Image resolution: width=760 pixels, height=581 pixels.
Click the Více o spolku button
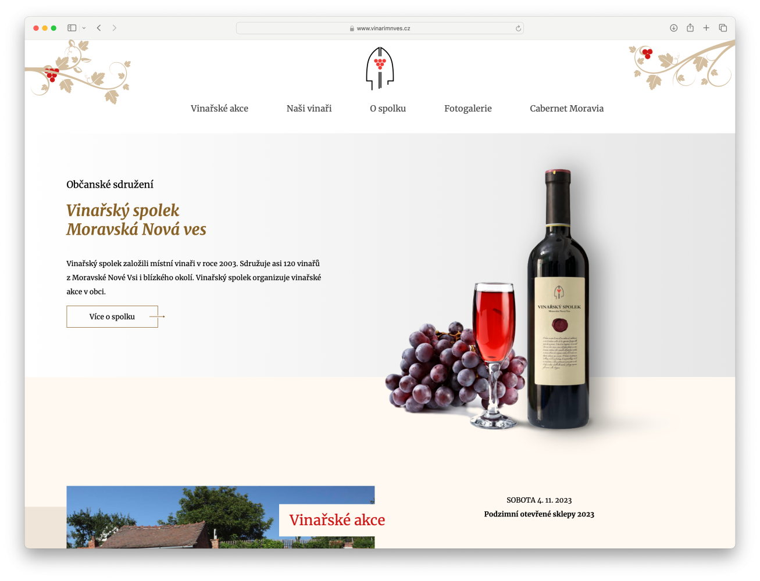click(112, 317)
